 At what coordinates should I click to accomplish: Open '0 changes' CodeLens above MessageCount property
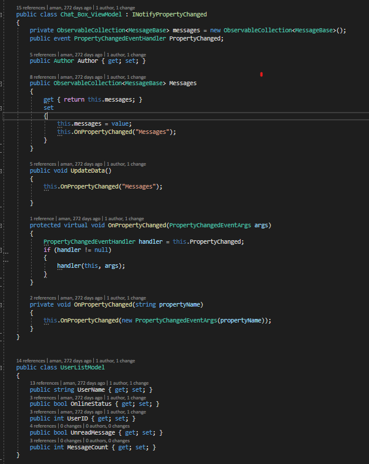(x=71, y=441)
